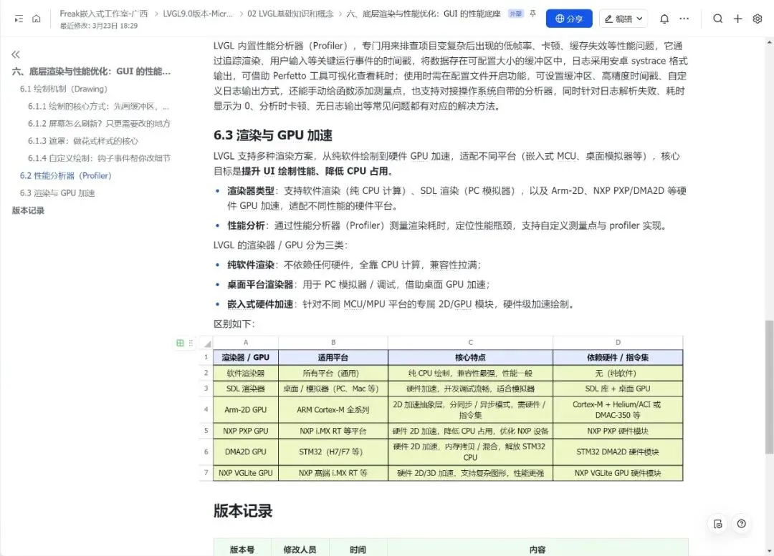Image resolution: width=774 pixels, height=556 pixels.
Task: Click the 版本记录 heading in document
Action: point(243,511)
